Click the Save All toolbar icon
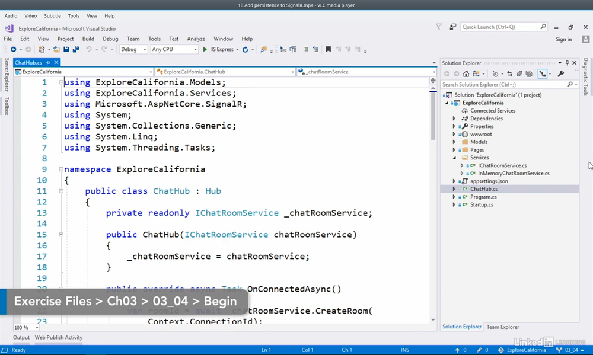This screenshot has width=593, height=355. [x=76, y=50]
